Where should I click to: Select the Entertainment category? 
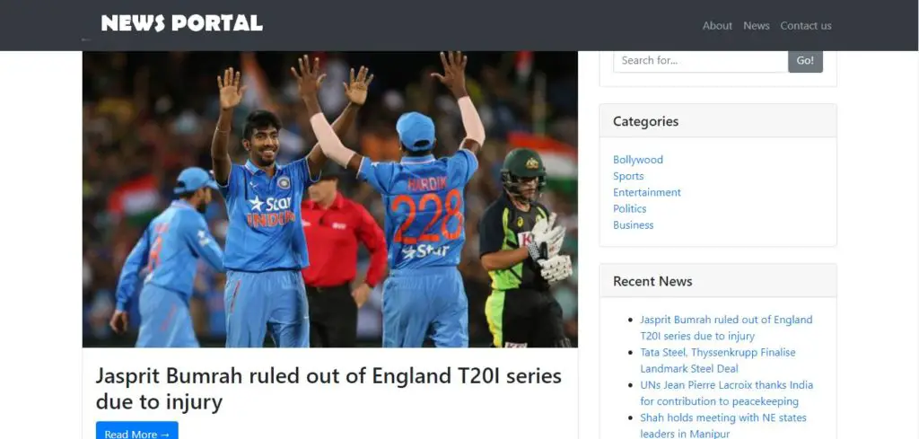[x=647, y=192]
